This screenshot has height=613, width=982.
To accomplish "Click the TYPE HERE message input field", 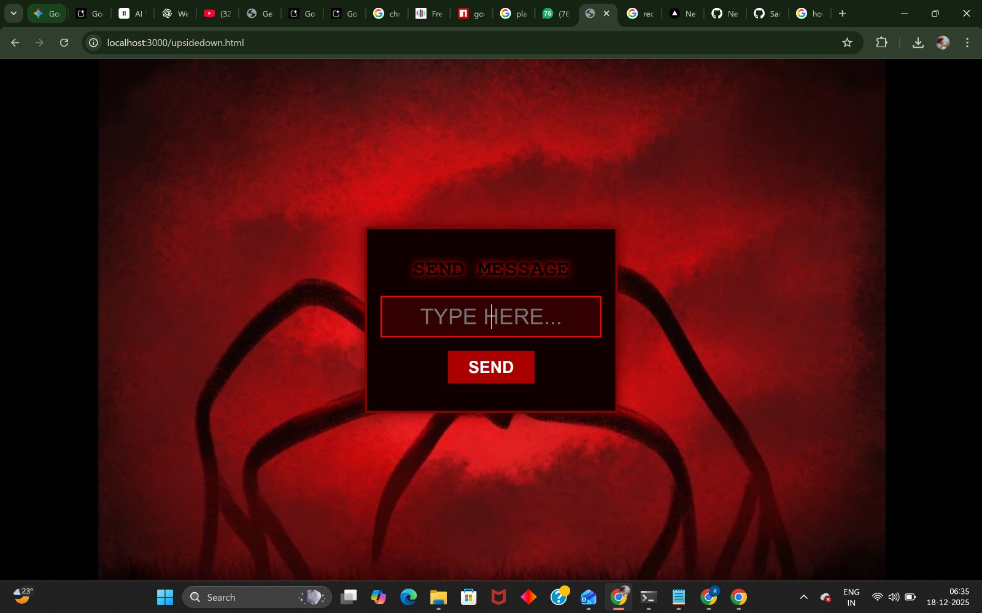I will pyautogui.click(x=491, y=317).
